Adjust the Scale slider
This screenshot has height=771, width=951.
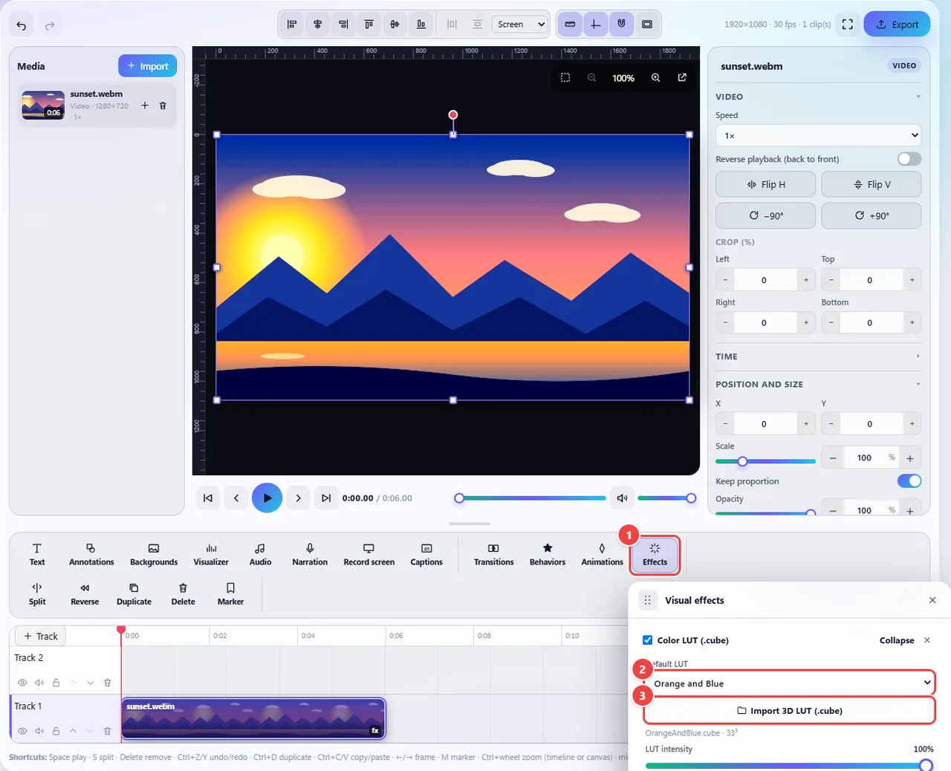(x=765, y=461)
